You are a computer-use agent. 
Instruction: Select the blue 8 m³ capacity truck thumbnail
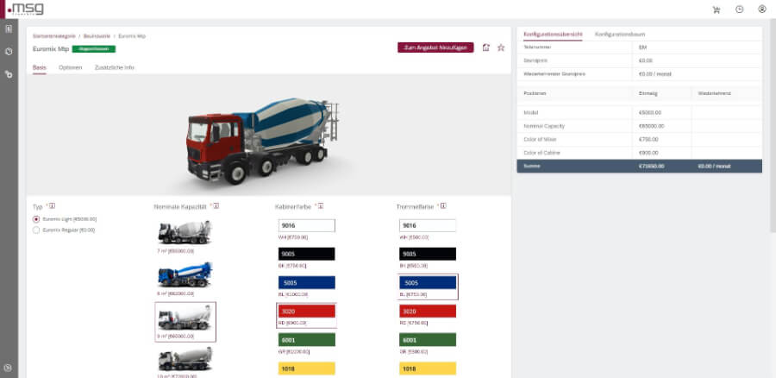click(185, 274)
